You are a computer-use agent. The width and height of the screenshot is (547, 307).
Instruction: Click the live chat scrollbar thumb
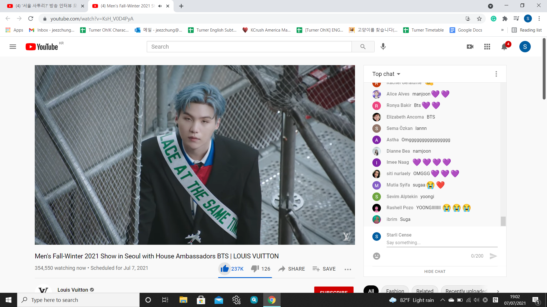click(x=503, y=221)
